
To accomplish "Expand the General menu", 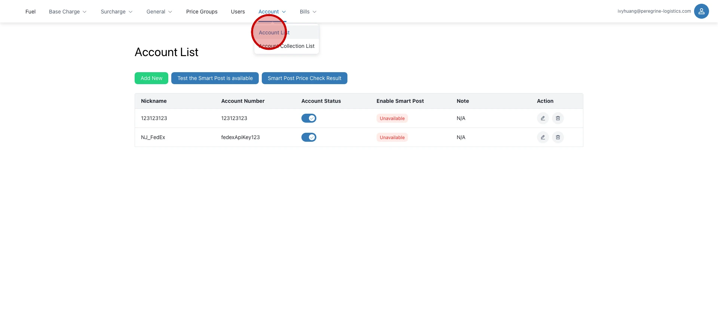I will pyautogui.click(x=159, y=12).
